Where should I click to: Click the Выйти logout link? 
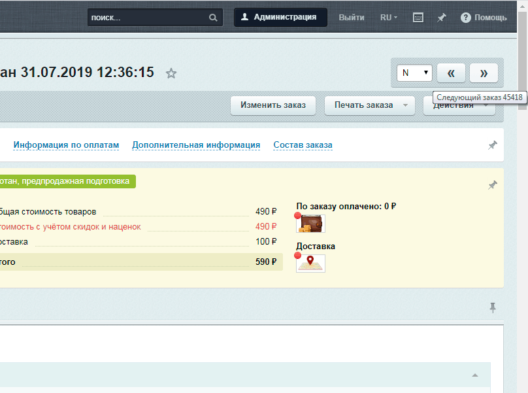coord(352,18)
